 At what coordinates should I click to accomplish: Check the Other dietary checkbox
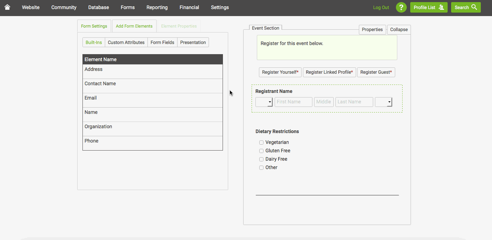pos(261,168)
